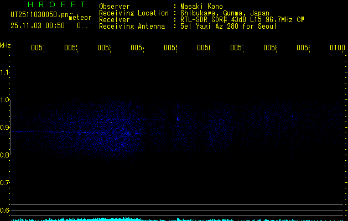Click the 0.6 kHz axis label

[x=4, y=210]
